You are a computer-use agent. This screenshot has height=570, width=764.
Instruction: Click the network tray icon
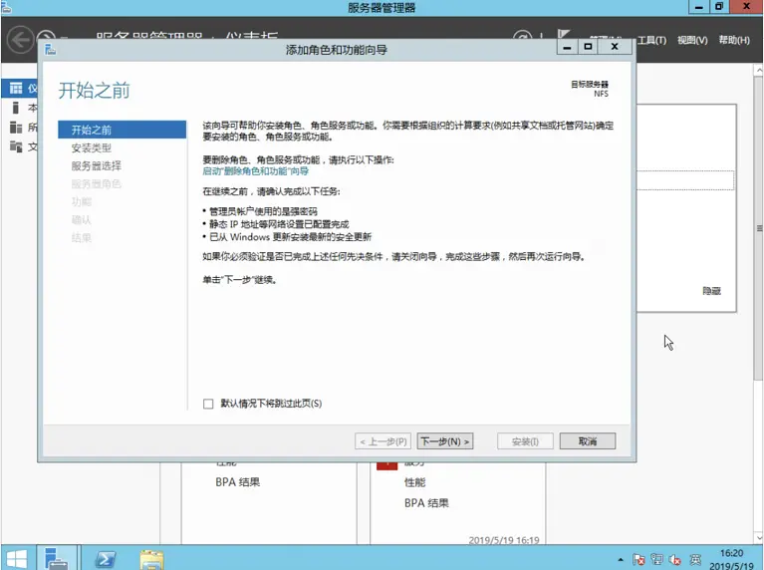point(656,560)
